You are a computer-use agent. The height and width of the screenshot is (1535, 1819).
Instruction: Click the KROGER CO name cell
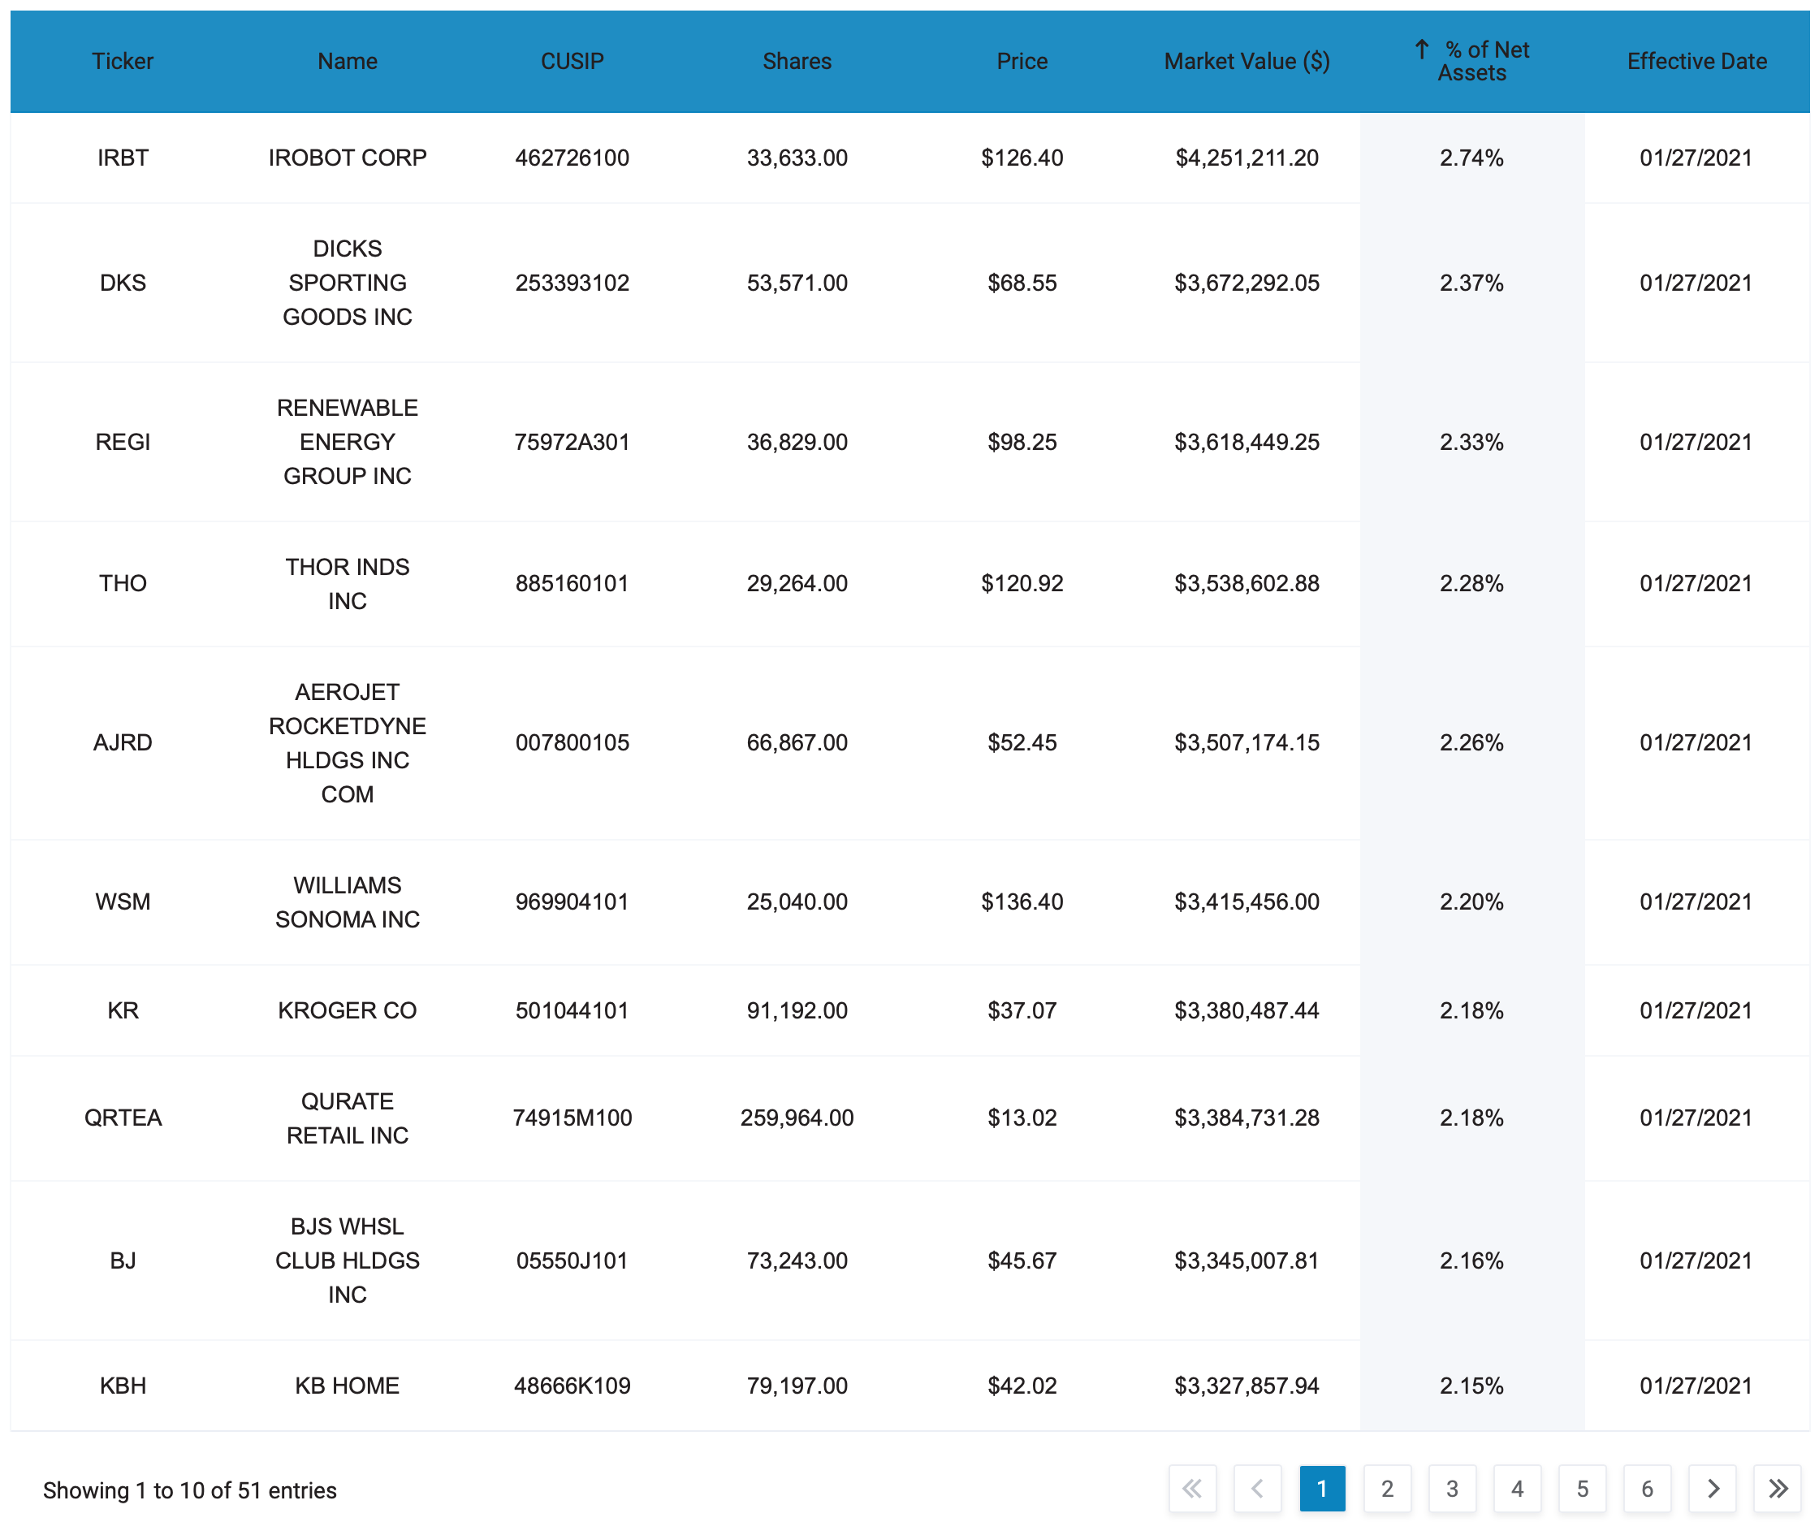[x=347, y=1010]
